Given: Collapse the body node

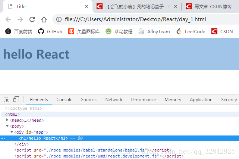Looking at the screenshot, I should (x=7, y=126).
